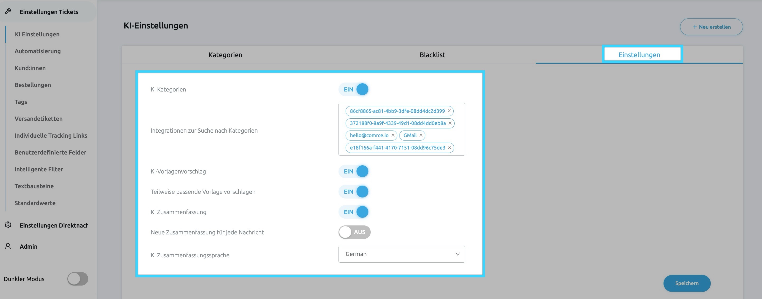Click inside the integrations multi-select field
The image size is (762, 299).
click(x=444, y=135)
